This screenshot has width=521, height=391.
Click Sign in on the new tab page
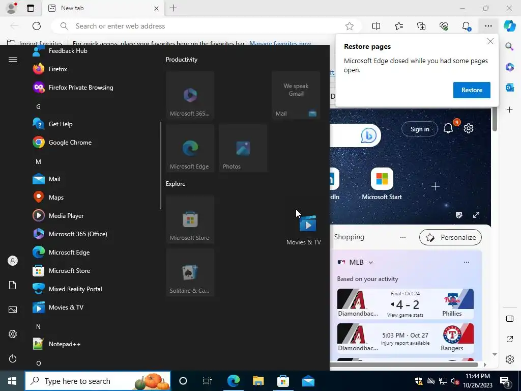pyautogui.click(x=420, y=129)
